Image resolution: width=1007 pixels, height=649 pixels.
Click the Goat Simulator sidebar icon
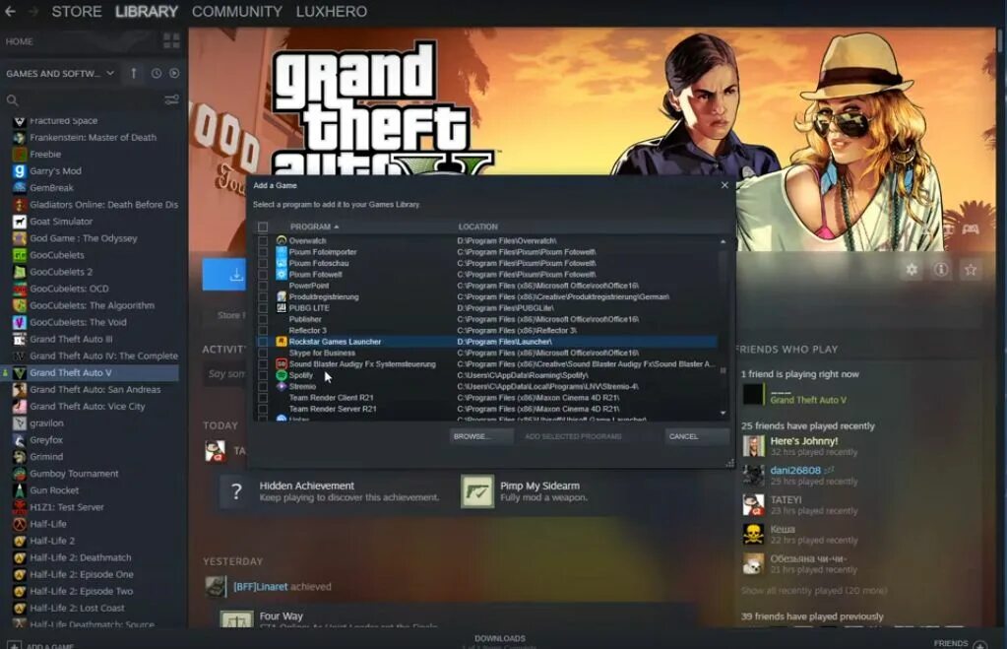click(x=20, y=221)
